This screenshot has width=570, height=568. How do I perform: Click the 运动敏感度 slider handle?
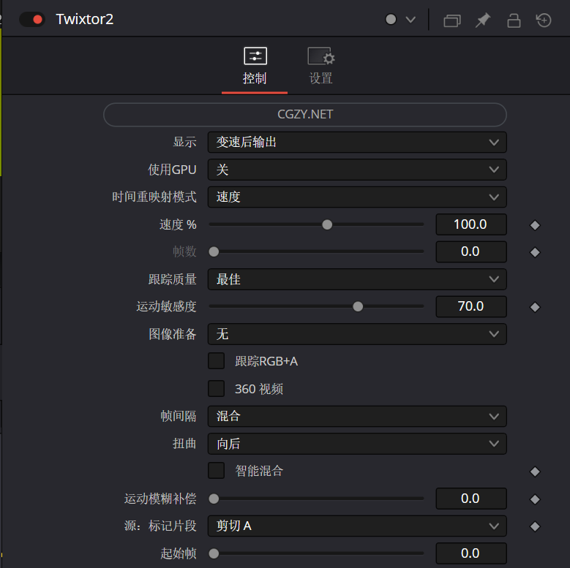358,306
